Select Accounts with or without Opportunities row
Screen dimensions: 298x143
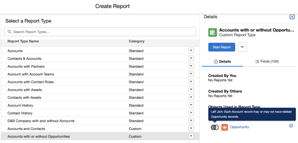pos(100,136)
